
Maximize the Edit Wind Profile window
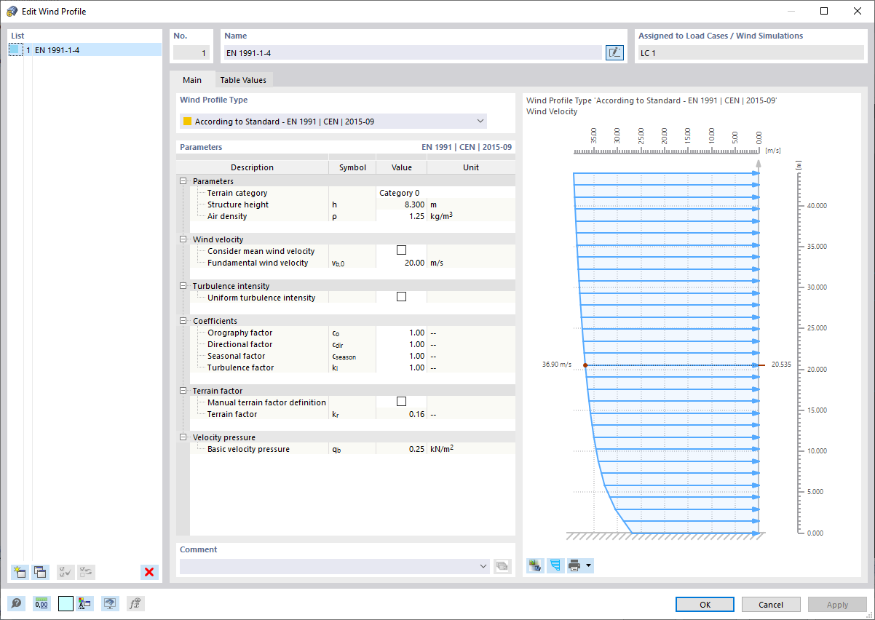[x=824, y=11]
